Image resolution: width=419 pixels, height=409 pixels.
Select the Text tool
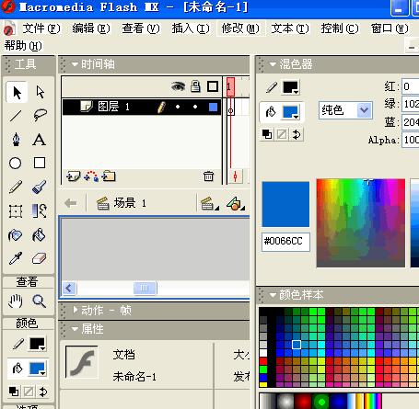pyautogui.click(x=40, y=140)
